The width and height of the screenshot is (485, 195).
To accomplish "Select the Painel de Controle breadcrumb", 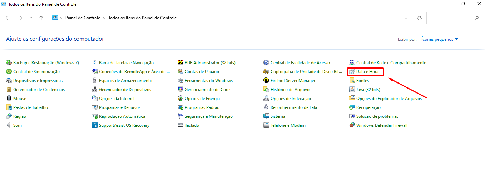I will (83, 18).
